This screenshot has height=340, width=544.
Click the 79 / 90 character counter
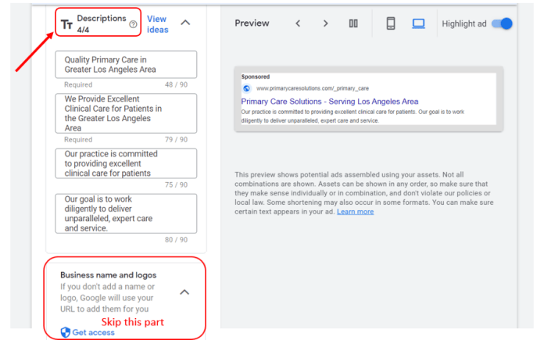pos(176,139)
